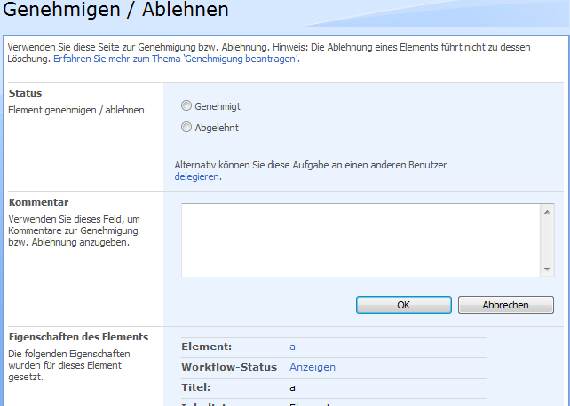Screen dimensions: 570x406
Task: Select the Genehmigt radio button
Action: (x=186, y=106)
